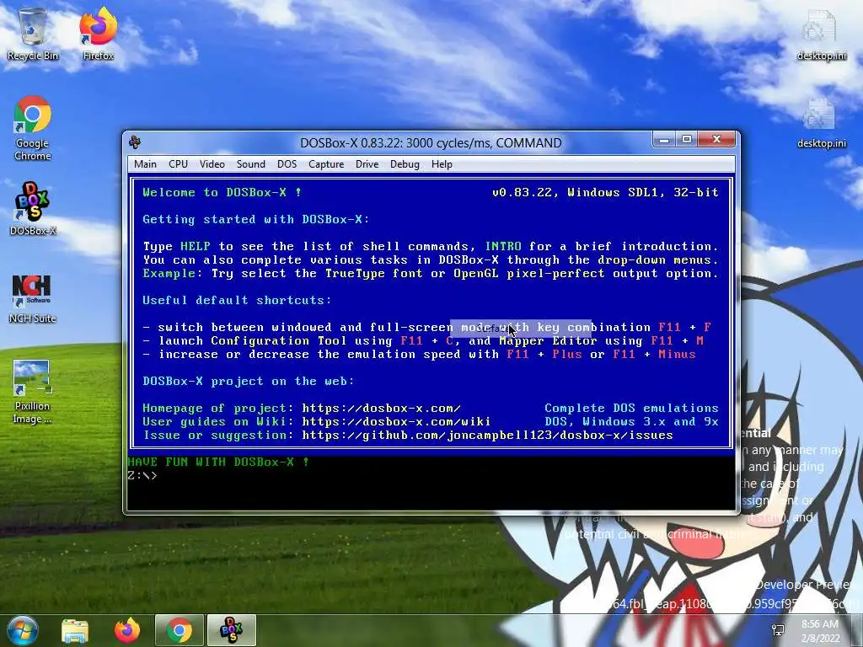
Task: Click the 'Complete DOS emulations' text
Action: 632,409
